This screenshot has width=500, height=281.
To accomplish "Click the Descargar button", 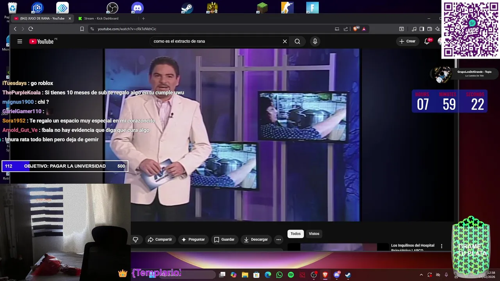I will coord(256,240).
